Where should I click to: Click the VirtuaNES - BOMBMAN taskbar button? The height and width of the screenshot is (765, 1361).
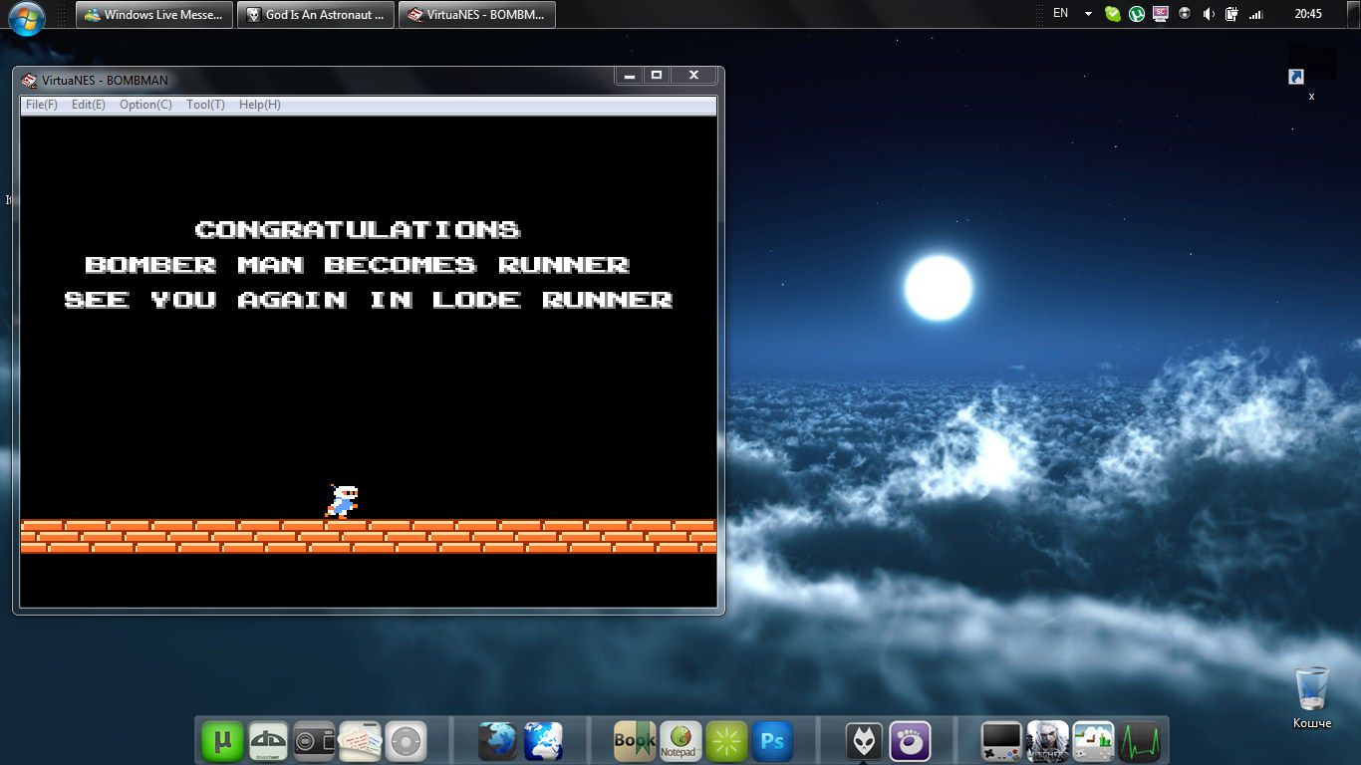(477, 15)
